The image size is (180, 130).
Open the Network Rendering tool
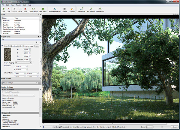(55, 10)
